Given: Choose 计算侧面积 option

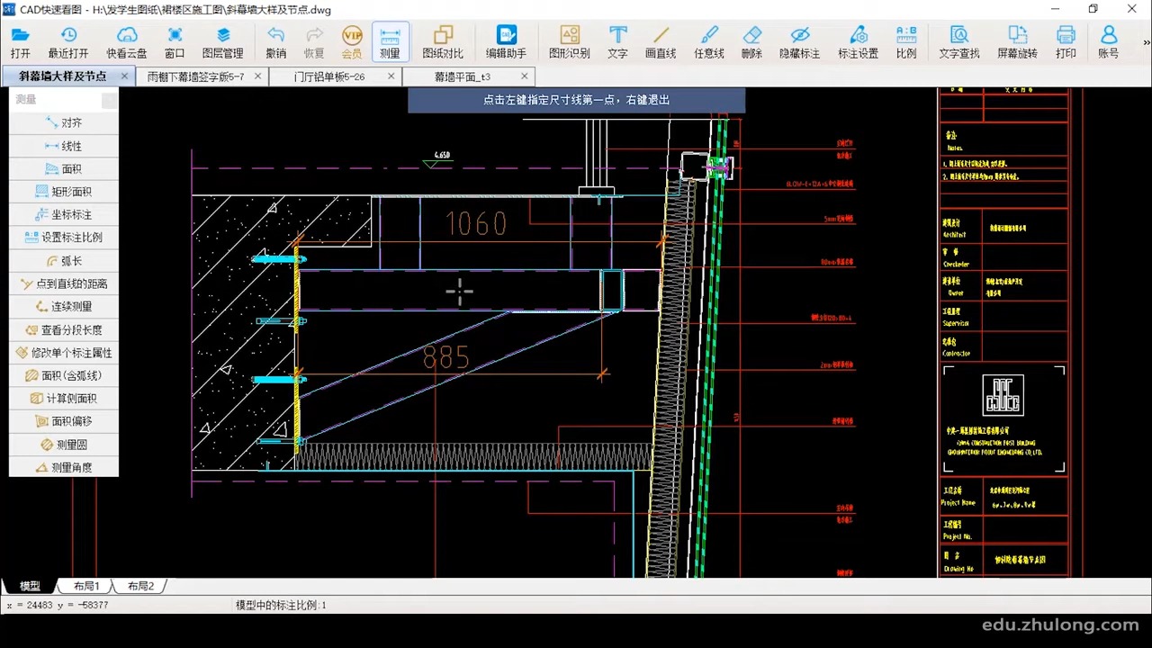Looking at the screenshot, I should pos(64,399).
